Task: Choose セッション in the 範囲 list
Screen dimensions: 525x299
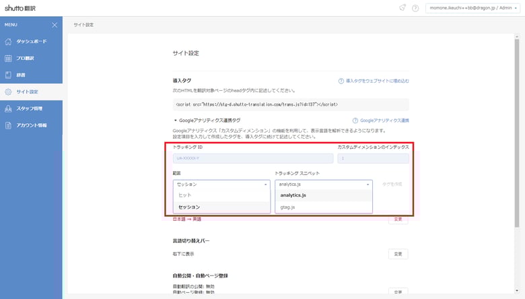Action: pos(221,207)
